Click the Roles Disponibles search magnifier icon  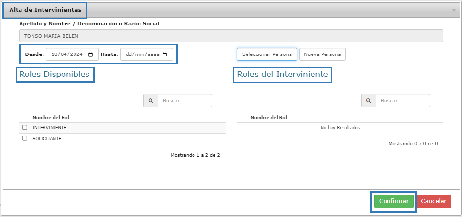click(150, 100)
